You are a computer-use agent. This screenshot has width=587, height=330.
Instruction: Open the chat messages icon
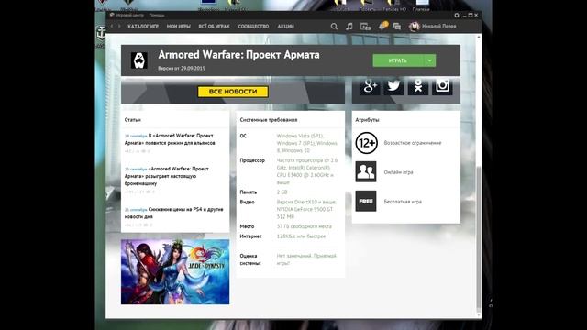(397, 27)
